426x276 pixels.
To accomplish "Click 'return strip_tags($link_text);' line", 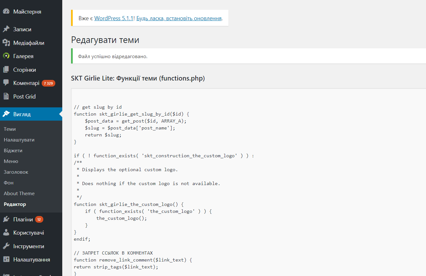I will [116, 267].
